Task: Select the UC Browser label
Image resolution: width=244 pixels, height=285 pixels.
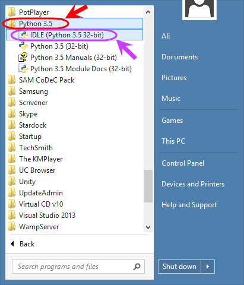Action: (x=37, y=170)
